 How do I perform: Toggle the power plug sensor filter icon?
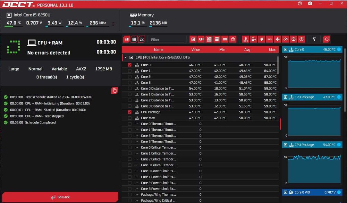point(262,39)
